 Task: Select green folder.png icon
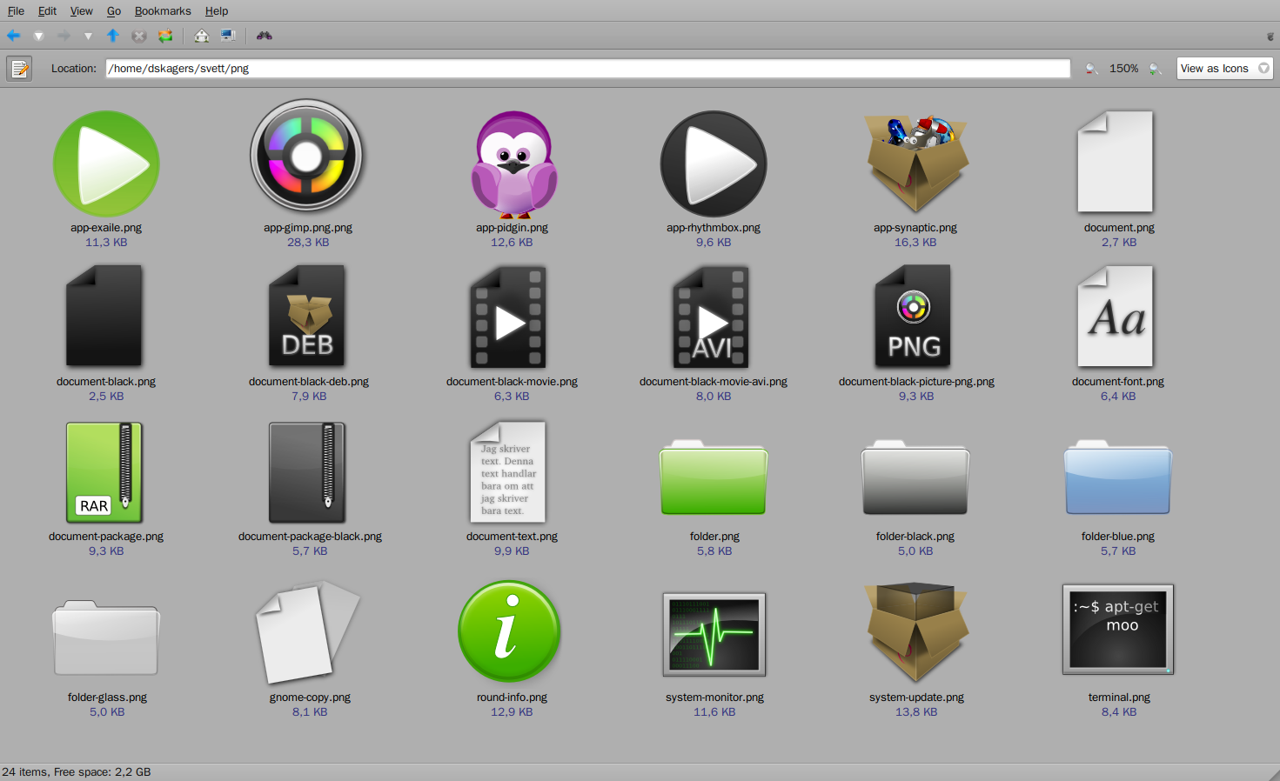[714, 477]
